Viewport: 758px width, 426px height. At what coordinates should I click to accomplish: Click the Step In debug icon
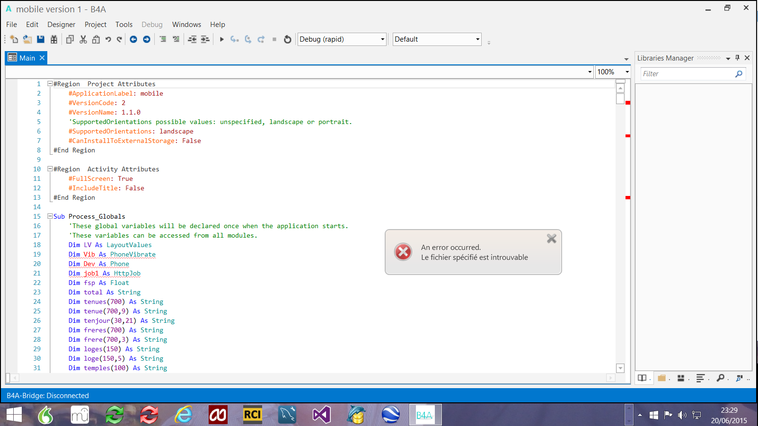tap(235, 39)
